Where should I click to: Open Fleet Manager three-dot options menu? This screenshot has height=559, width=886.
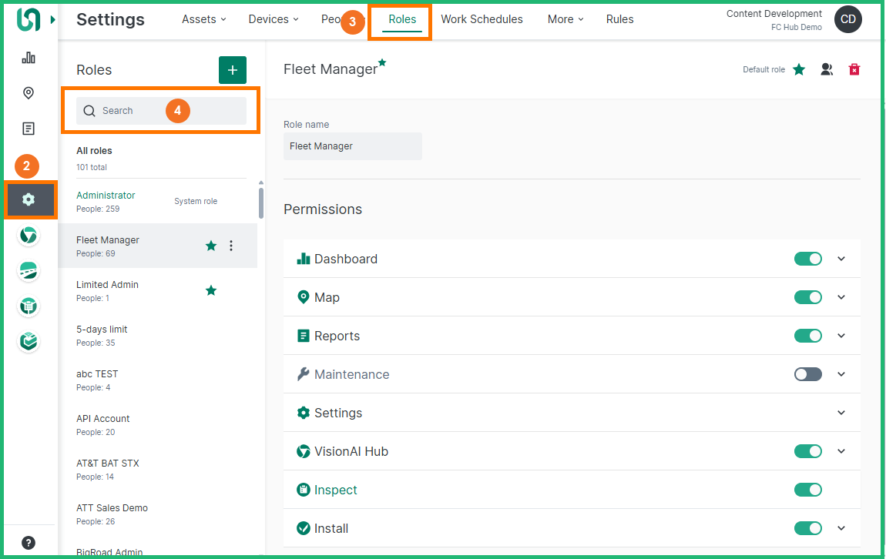pos(231,246)
